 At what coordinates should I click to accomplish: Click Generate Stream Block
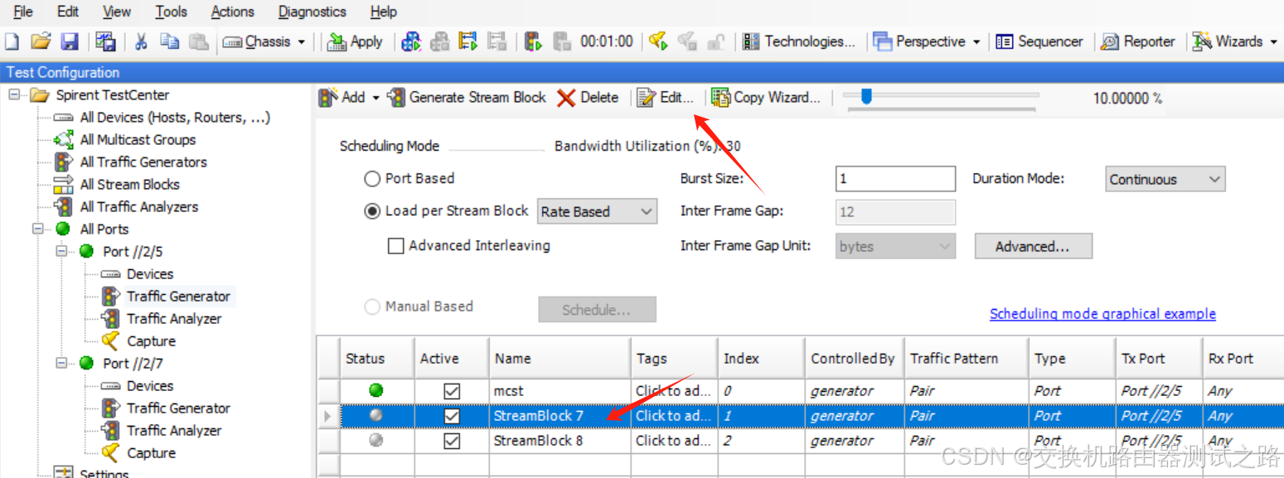click(x=468, y=98)
